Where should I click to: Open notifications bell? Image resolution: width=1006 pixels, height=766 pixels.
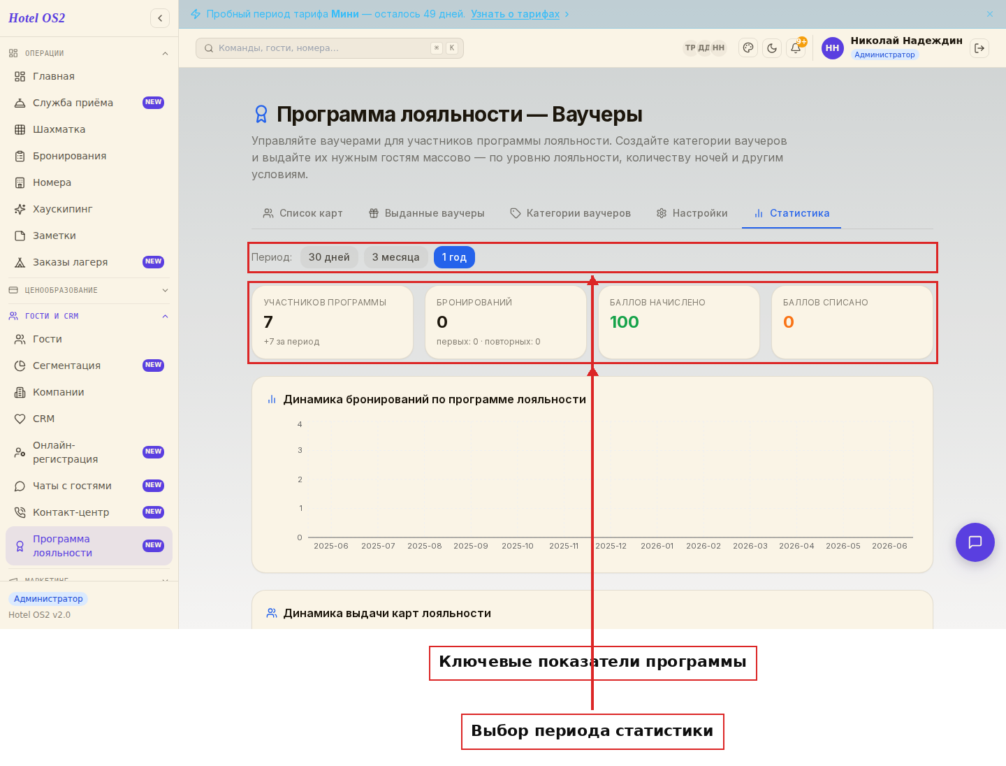(796, 48)
